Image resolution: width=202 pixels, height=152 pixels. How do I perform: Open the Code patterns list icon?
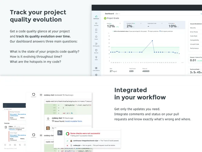coord(96,68)
